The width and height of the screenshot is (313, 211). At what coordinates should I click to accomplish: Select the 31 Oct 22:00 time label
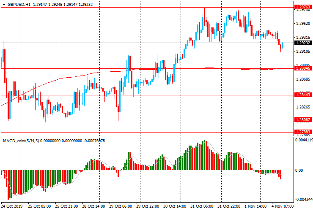[228, 207]
